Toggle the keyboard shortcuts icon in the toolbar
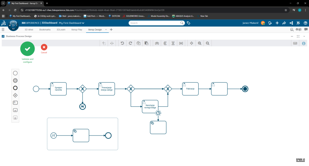 click(x=295, y=43)
